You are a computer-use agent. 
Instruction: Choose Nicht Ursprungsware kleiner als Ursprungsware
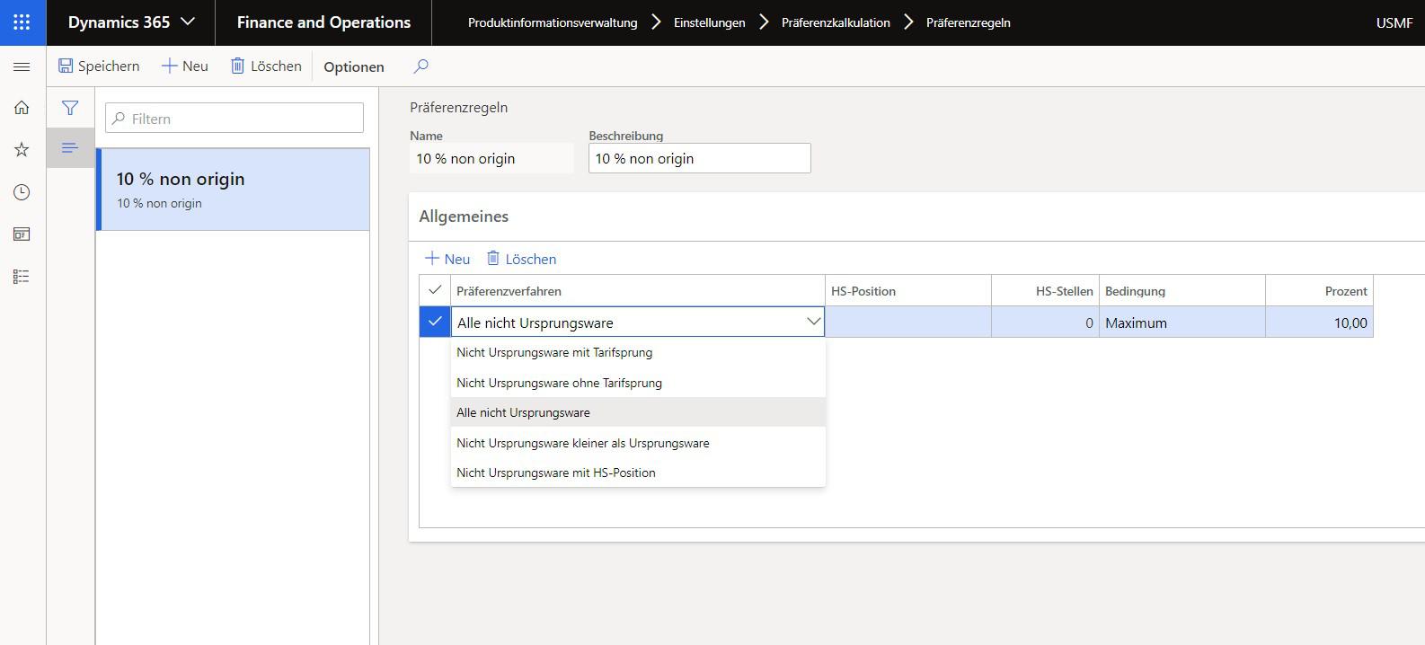click(x=638, y=443)
